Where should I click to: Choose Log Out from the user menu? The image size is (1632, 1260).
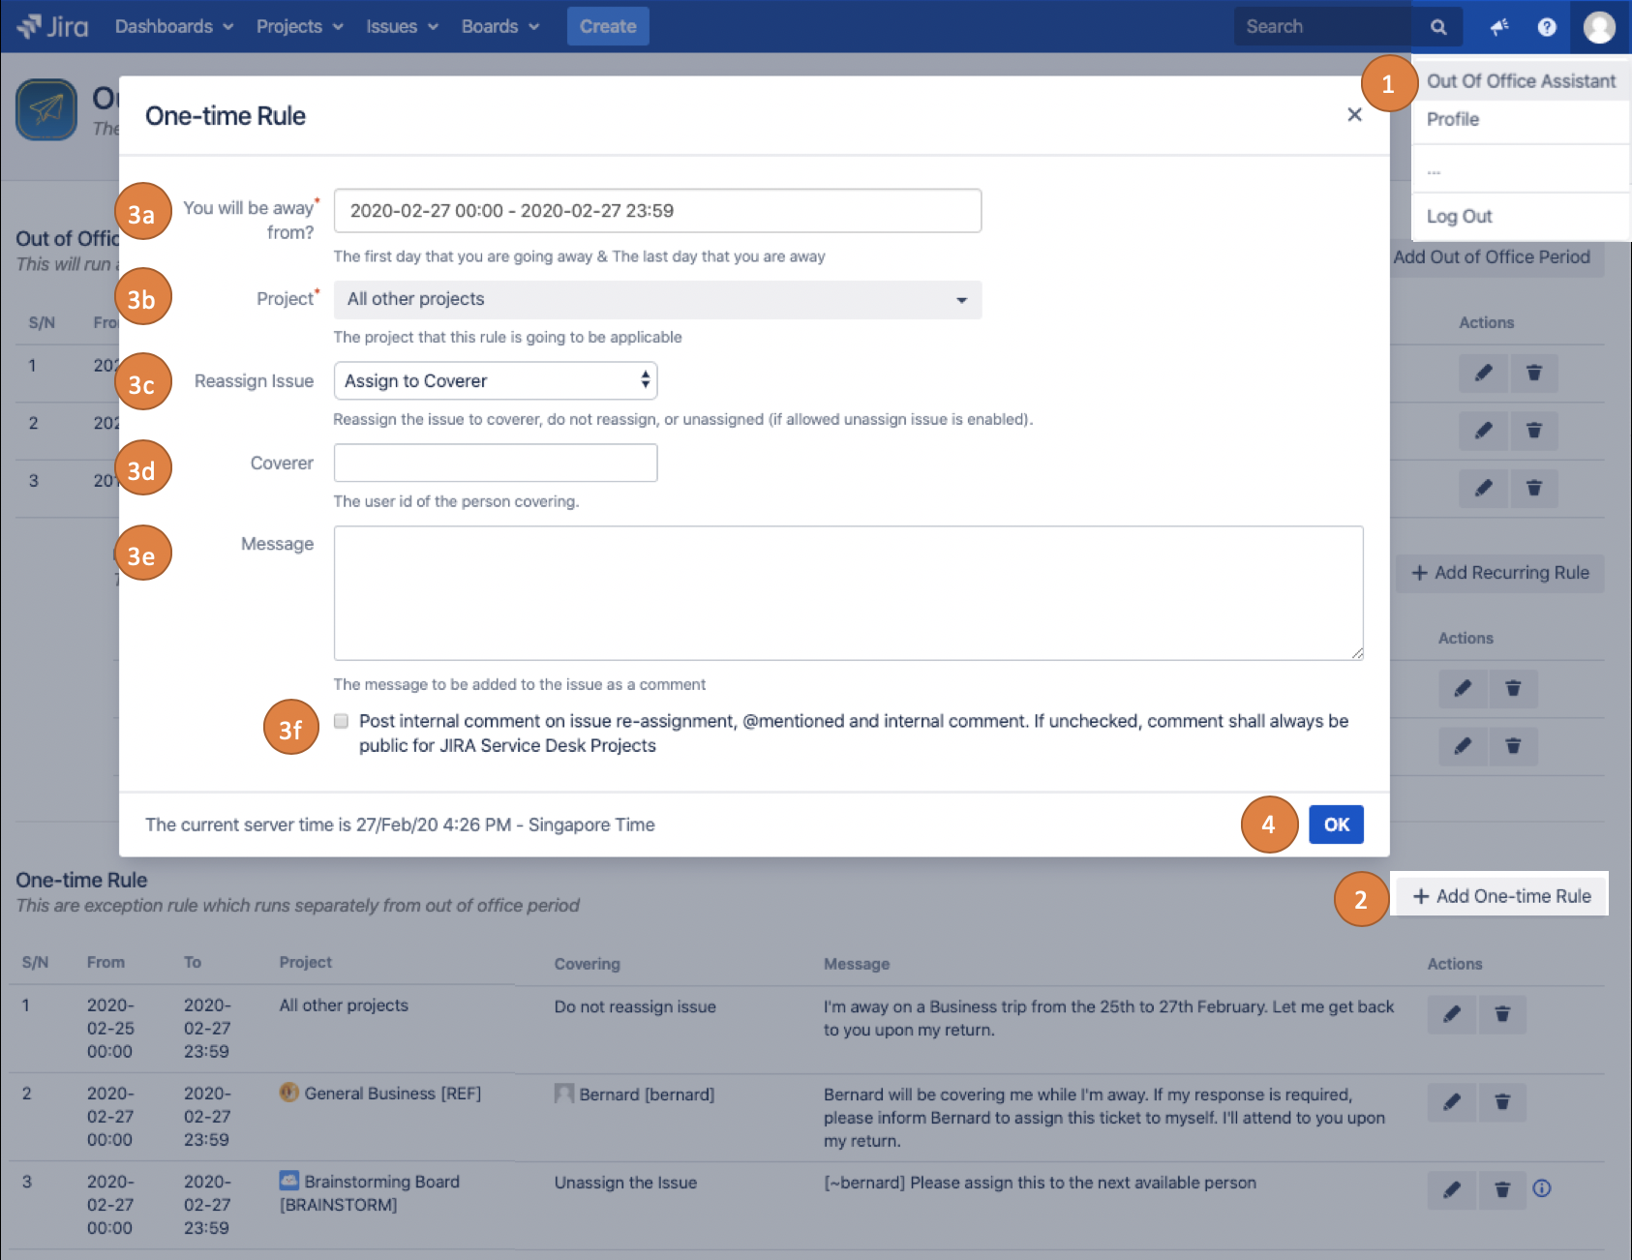click(1459, 217)
